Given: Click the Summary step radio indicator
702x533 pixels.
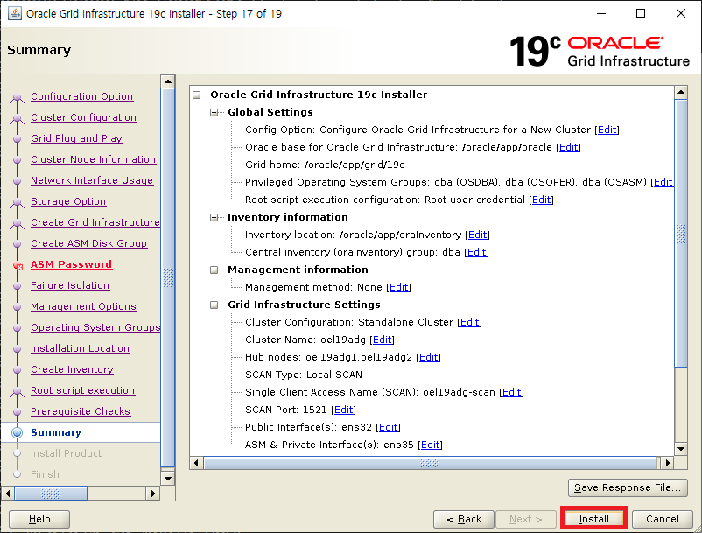Looking at the screenshot, I should pyautogui.click(x=17, y=432).
